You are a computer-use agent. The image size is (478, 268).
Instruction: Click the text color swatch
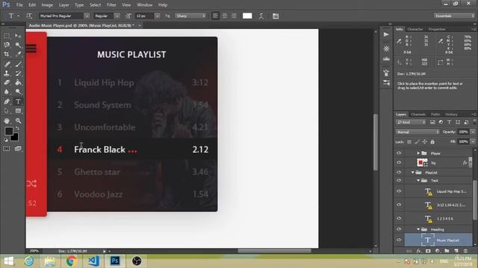click(x=247, y=16)
